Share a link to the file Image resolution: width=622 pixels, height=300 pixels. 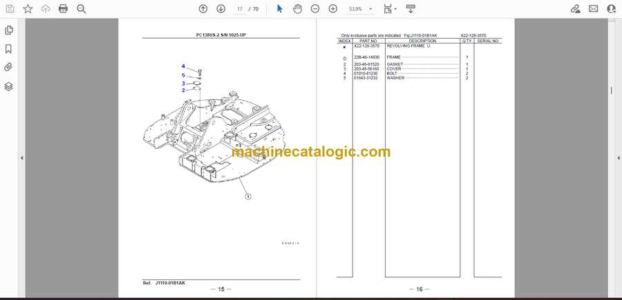coord(575,9)
